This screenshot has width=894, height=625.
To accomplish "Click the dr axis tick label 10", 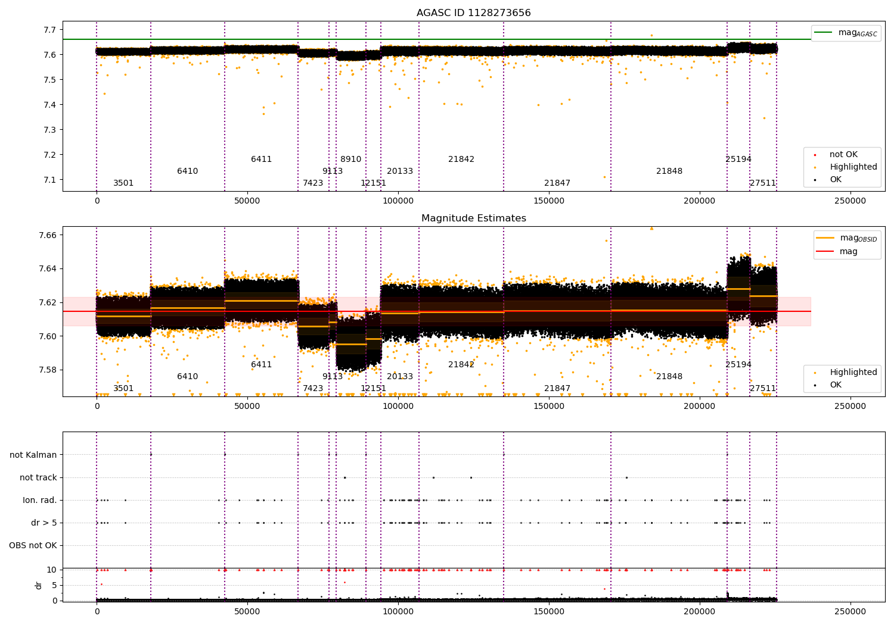I will click(52, 570).
